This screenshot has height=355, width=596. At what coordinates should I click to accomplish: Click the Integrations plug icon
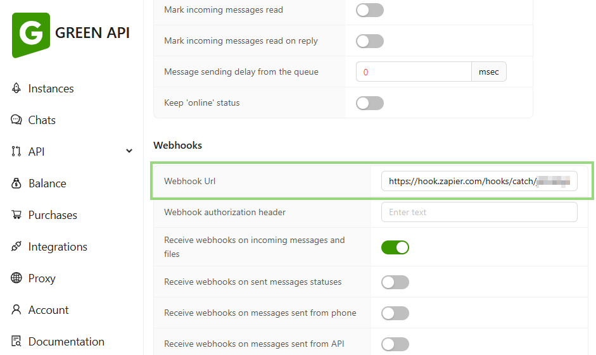click(16, 247)
